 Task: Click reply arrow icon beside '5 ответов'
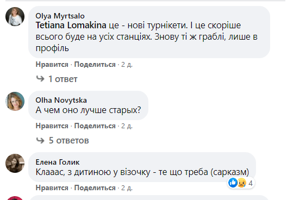tap(40, 140)
